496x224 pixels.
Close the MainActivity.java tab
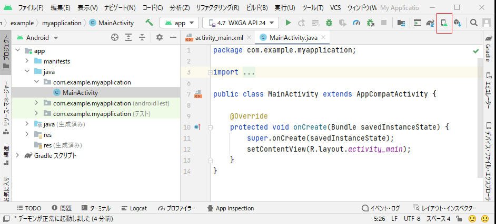323,38
